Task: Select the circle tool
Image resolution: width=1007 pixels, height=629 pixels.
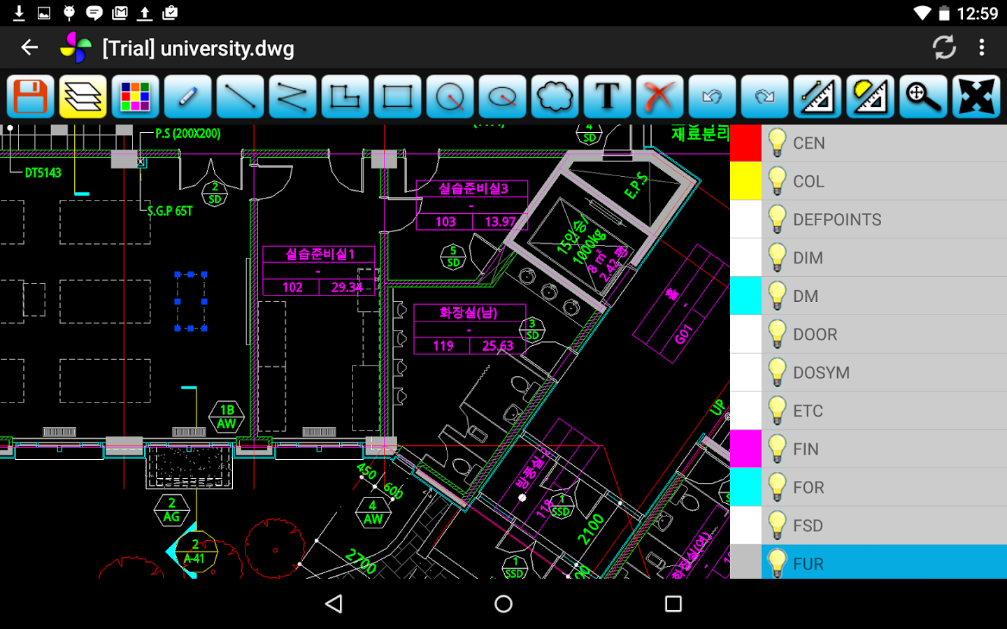Action: click(x=450, y=96)
